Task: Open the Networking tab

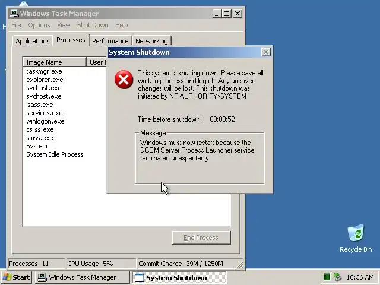Action: tap(151, 41)
